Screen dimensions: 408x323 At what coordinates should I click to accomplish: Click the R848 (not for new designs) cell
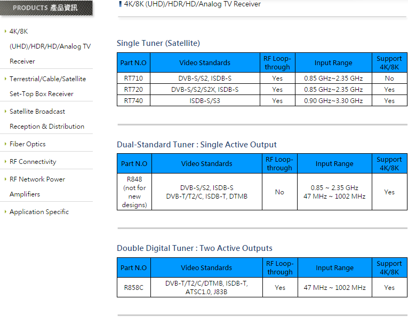click(134, 192)
